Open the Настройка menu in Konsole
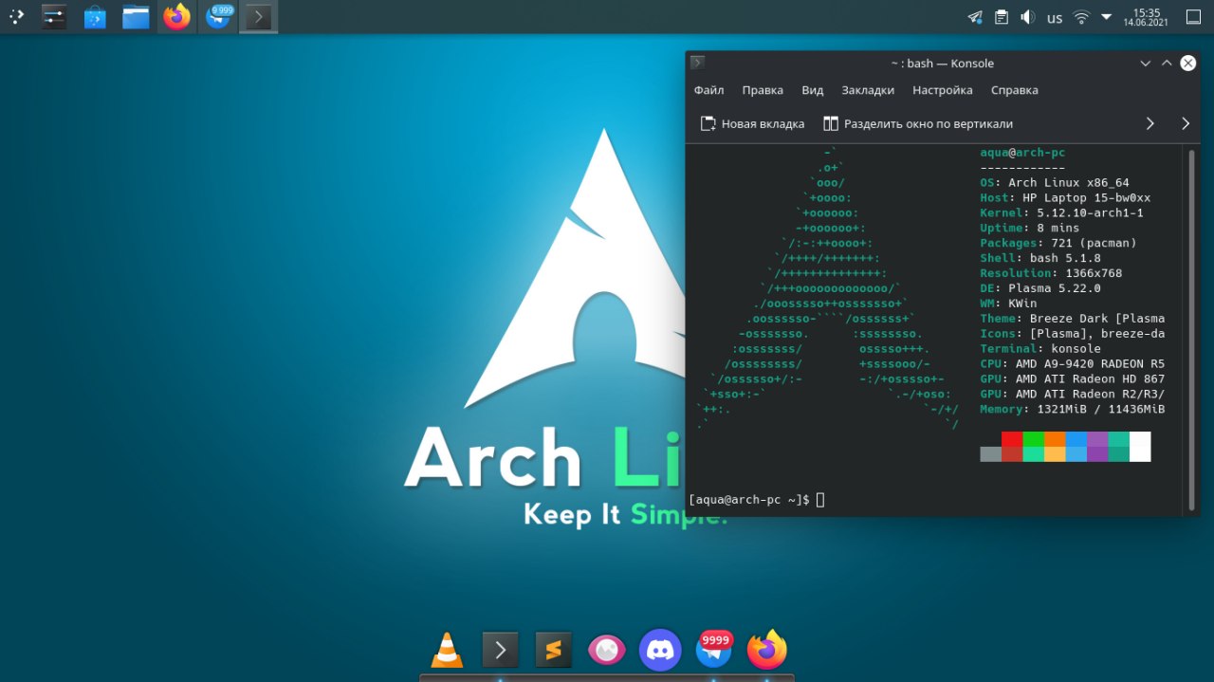The width and height of the screenshot is (1214, 682). tap(943, 90)
